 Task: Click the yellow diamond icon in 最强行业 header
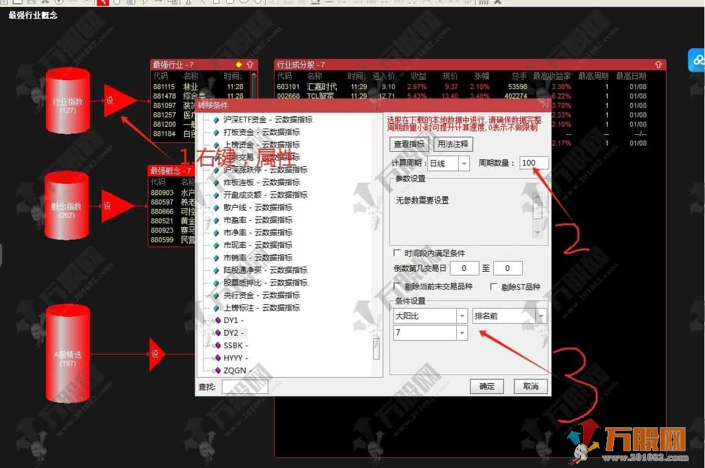[x=239, y=65]
